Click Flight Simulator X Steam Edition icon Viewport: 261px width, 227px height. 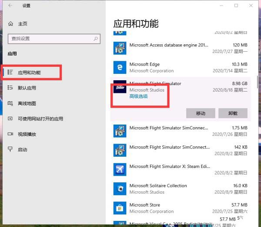(x=120, y=170)
